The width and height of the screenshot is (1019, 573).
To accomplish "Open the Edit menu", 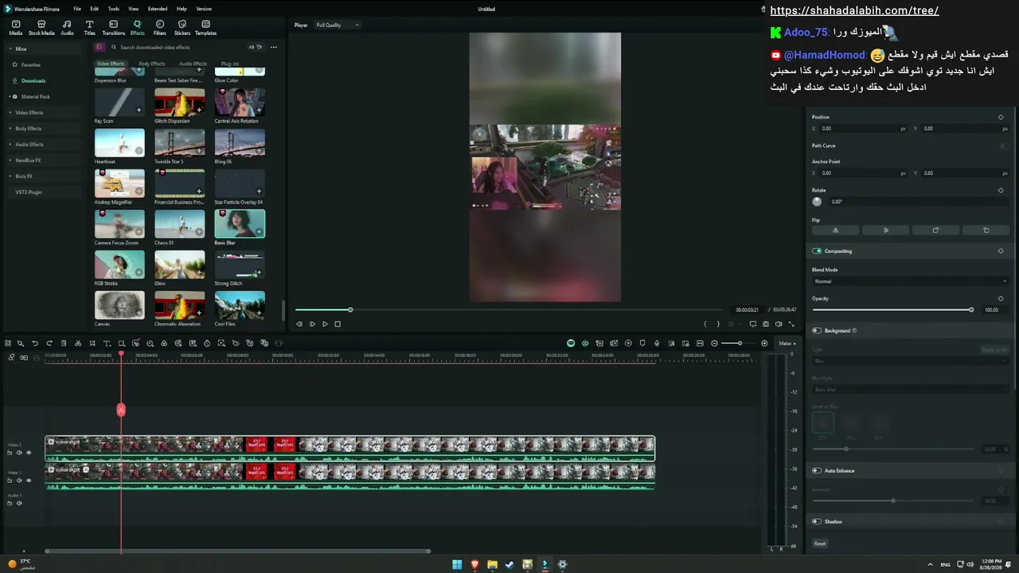I will (94, 9).
